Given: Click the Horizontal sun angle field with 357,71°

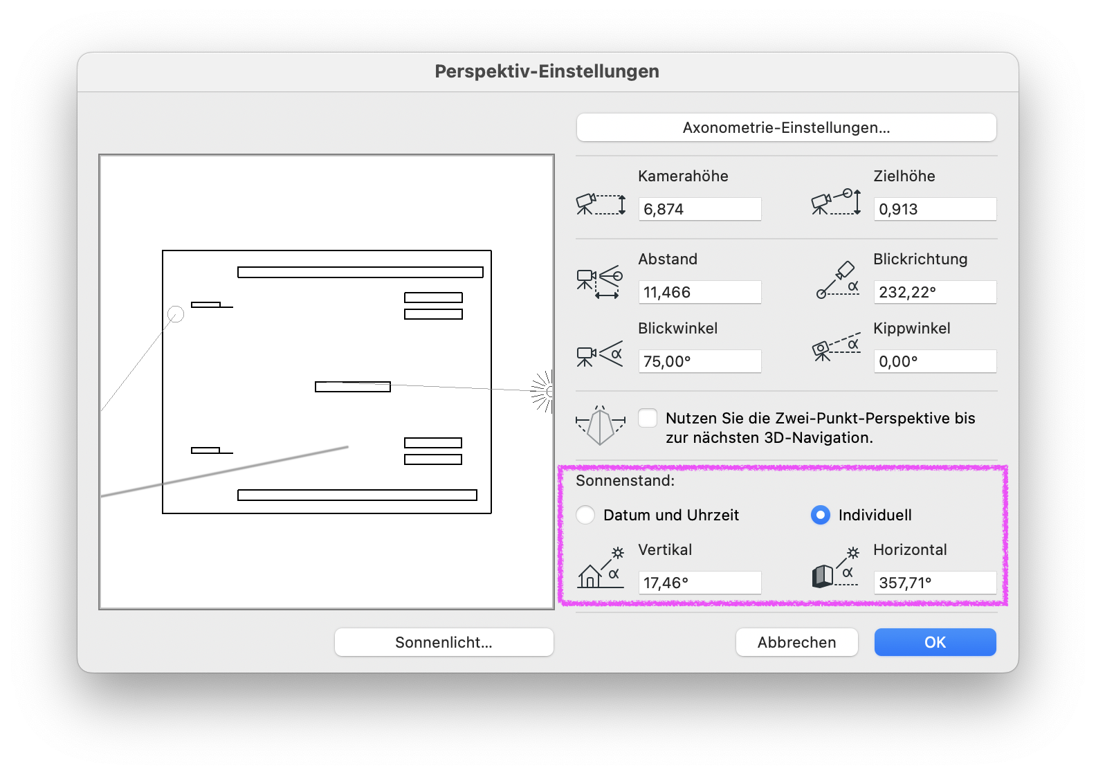Looking at the screenshot, I should 935,583.
